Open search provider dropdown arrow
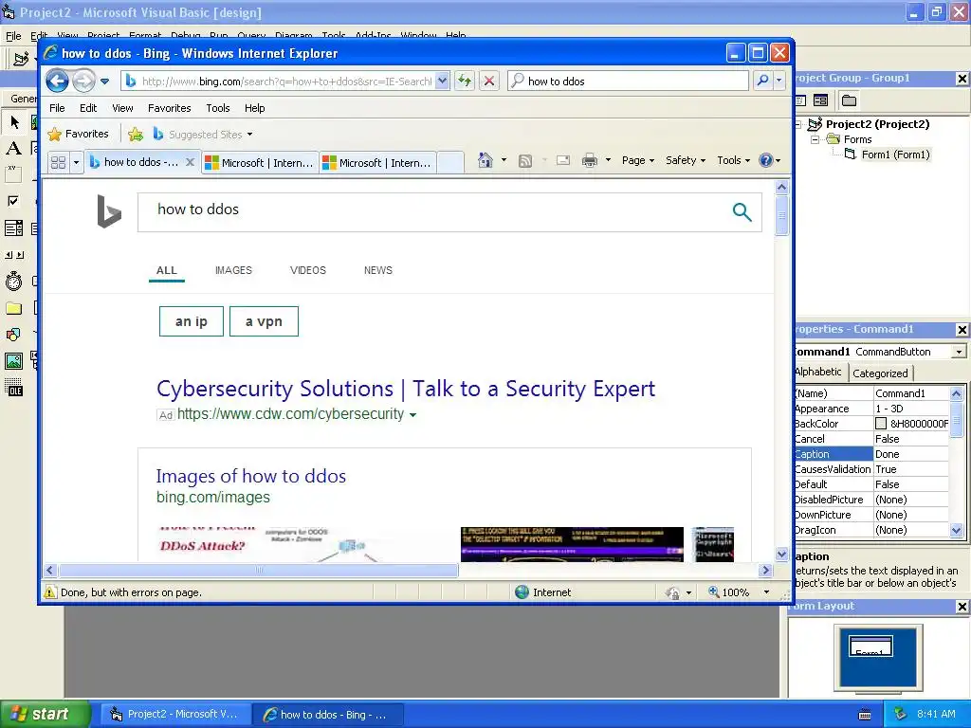 [779, 81]
